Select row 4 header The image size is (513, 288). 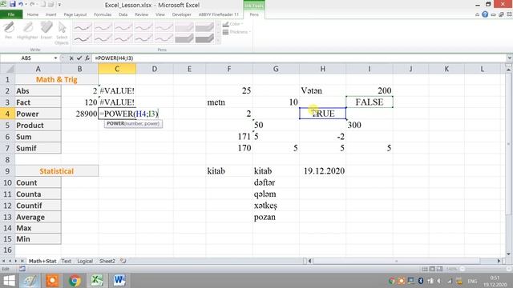point(7,114)
